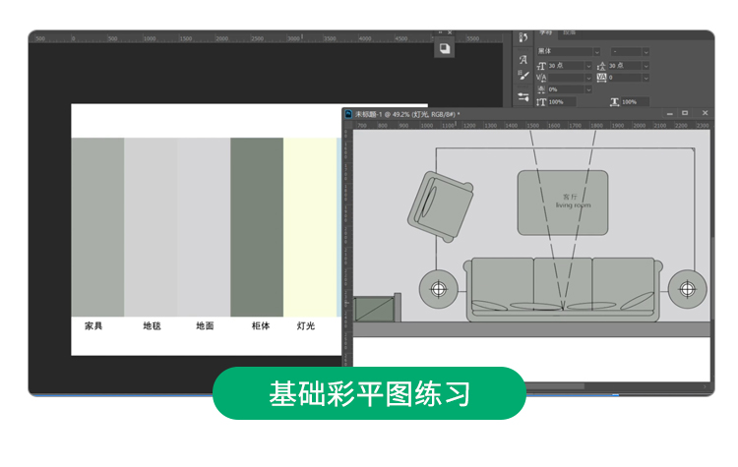The image size is (738, 467).
Task: Click the 柜体 label text
Action: tap(261, 325)
